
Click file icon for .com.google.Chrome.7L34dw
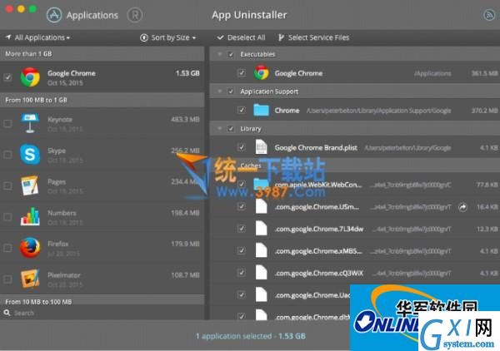pos(261,229)
